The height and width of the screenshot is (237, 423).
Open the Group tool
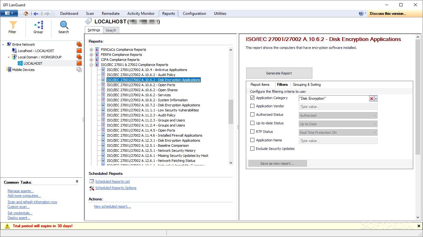pos(38,27)
